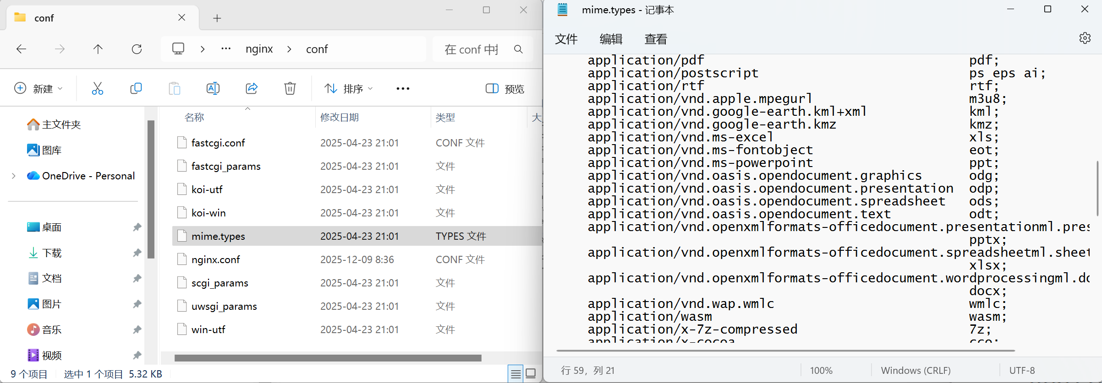This screenshot has height=383, width=1102.
Task: Select the win-utf file
Action: point(208,329)
